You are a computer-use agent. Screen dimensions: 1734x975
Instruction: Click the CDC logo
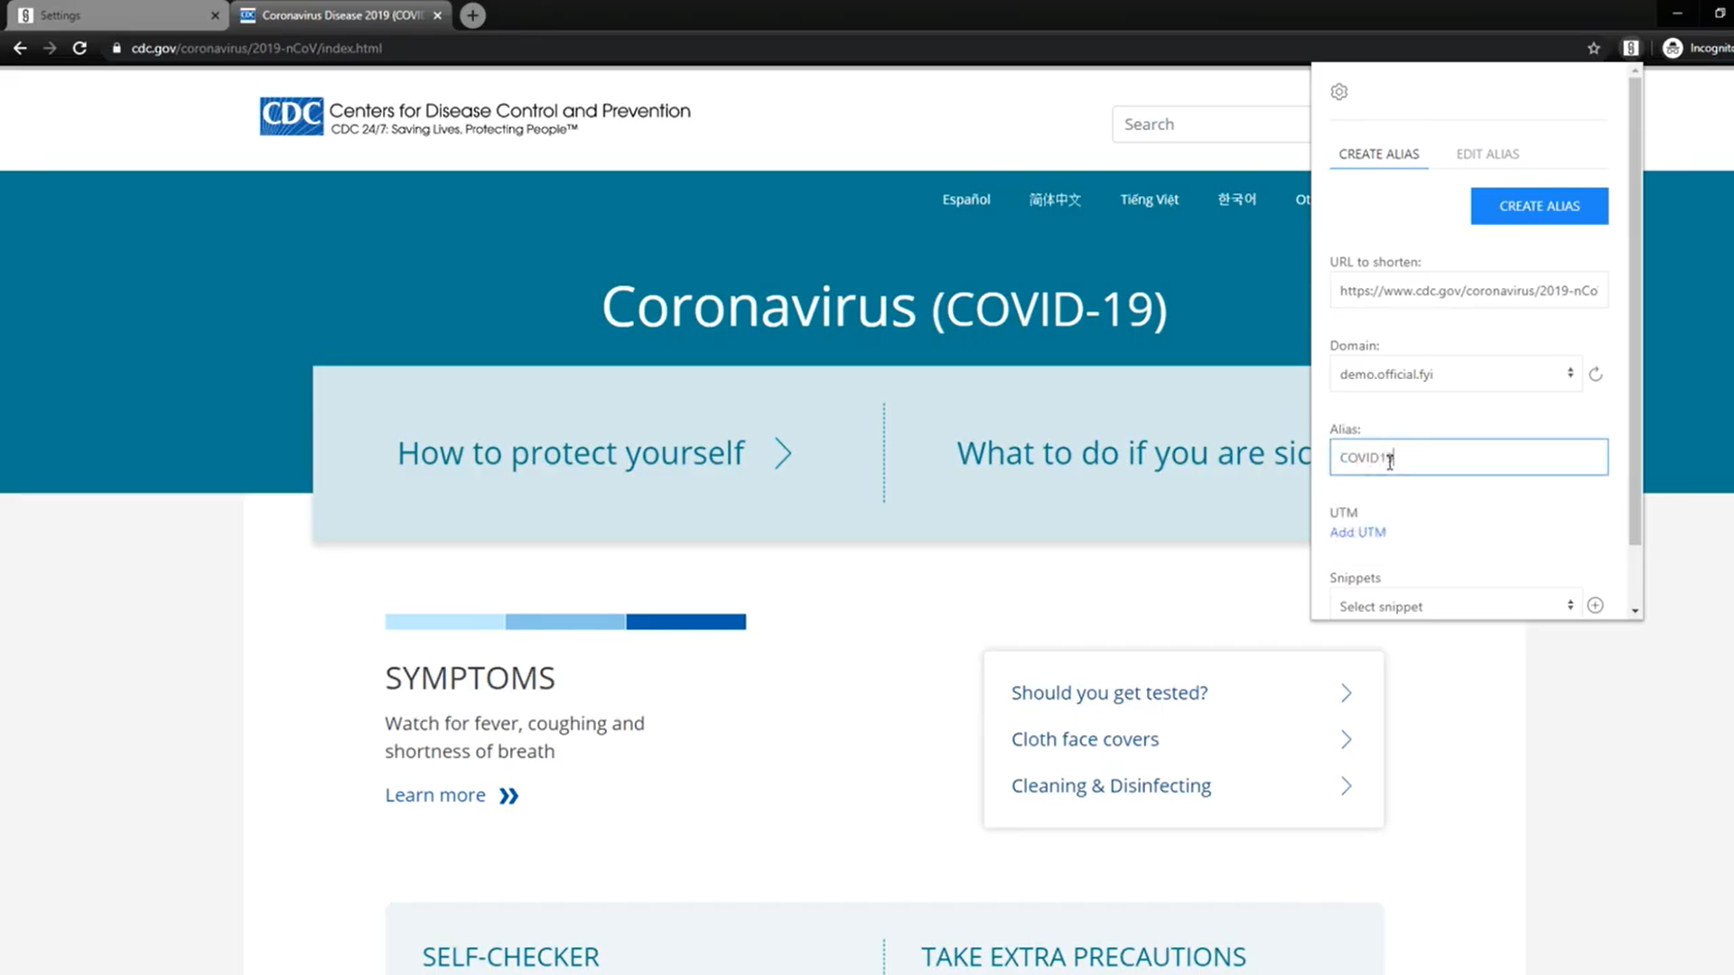pyautogui.click(x=291, y=116)
